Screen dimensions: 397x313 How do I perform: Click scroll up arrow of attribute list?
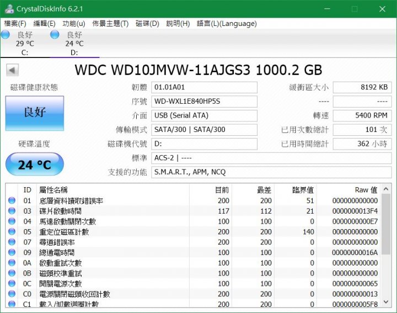(x=386, y=189)
